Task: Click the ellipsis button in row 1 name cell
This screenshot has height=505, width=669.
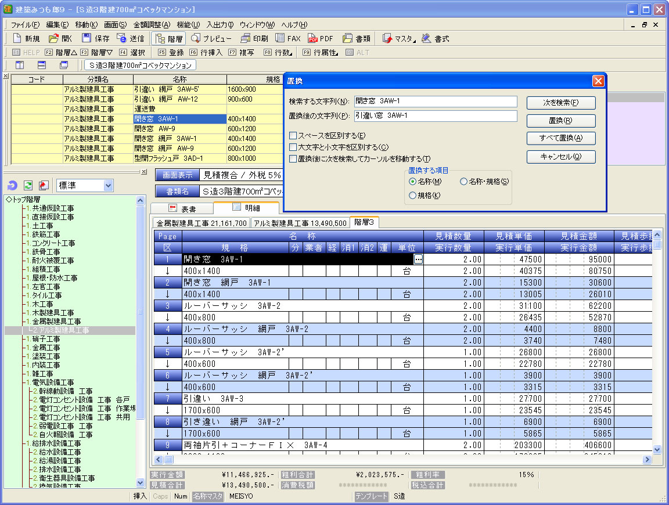Action: pos(418,260)
